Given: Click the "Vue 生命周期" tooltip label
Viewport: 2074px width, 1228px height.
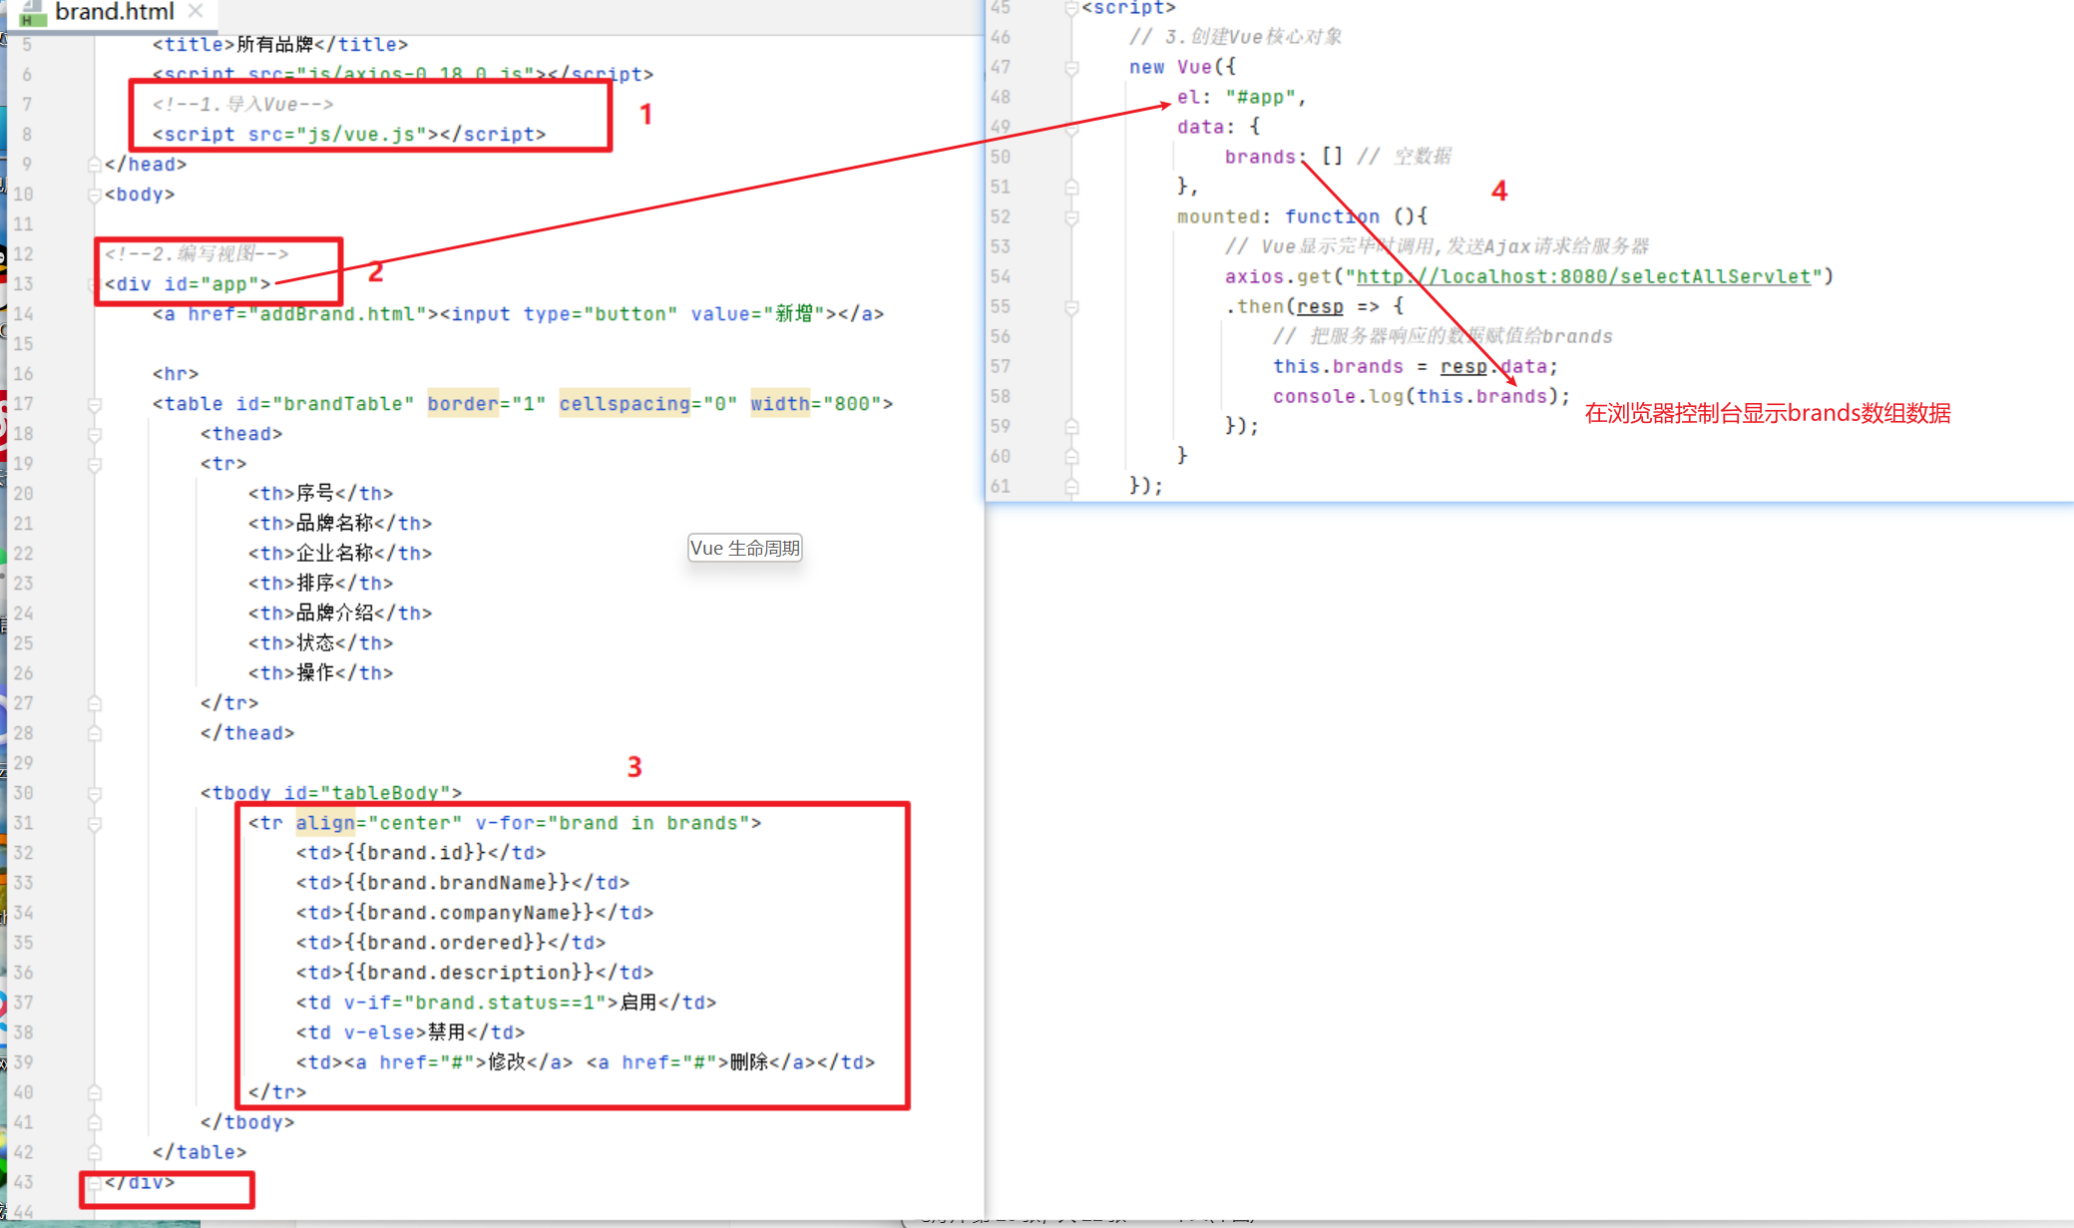Looking at the screenshot, I should [x=745, y=548].
